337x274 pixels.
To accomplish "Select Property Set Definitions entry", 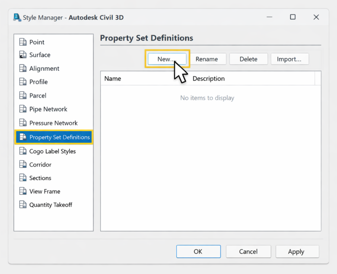I will pyautogui.click(x=54, y=137).
